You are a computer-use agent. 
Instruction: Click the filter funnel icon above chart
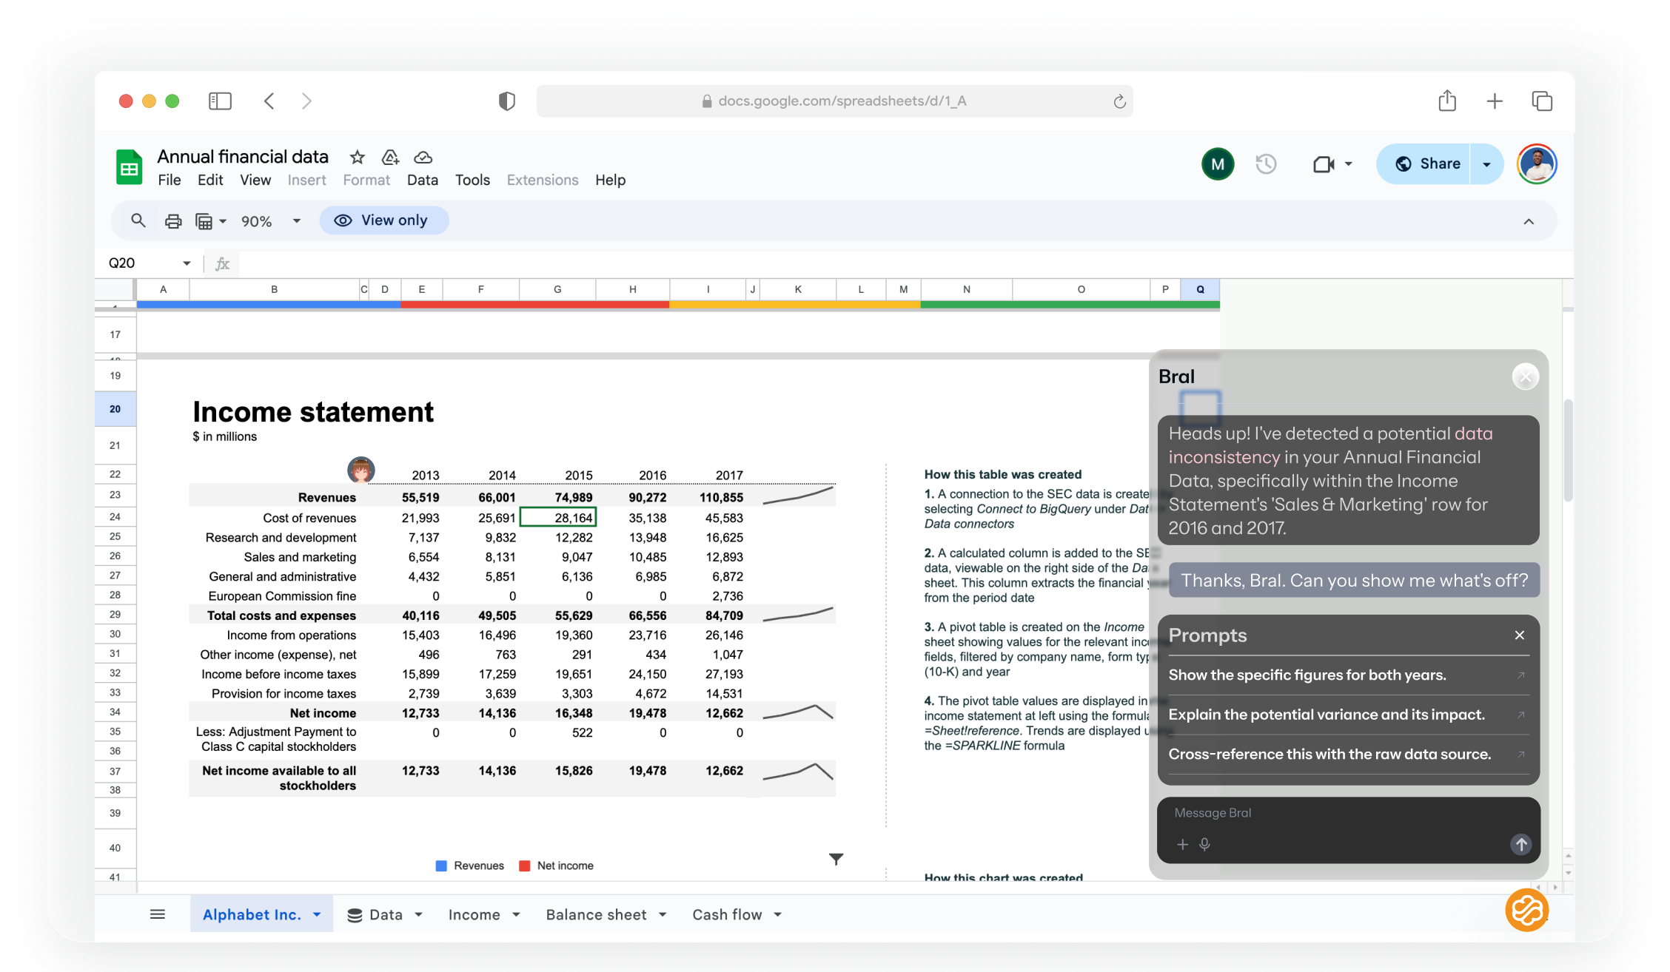pos(836,859)
